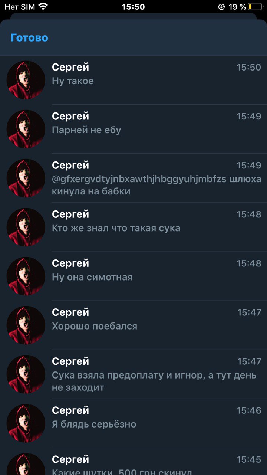This screenshot has width=267, height=475.
Task: Tap the Wi-Fi icon in the status bar
Action: [43, 6]
